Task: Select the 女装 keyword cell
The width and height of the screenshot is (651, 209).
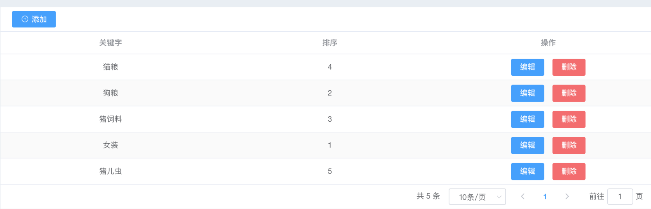Action: [x=110, y=145]
